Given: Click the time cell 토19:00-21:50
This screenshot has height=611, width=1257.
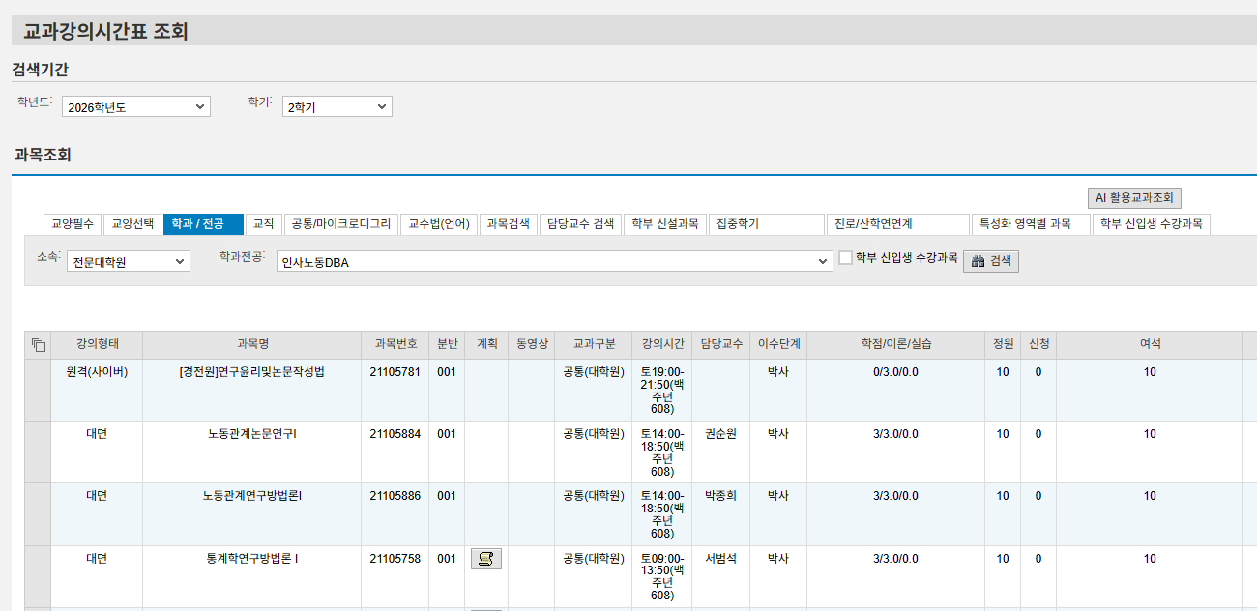Looking at the screenshot, I should [662, 391].
